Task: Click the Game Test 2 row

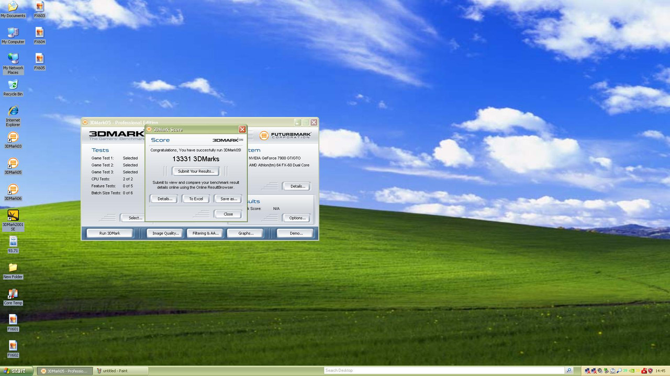Action: tap(115, 165)
